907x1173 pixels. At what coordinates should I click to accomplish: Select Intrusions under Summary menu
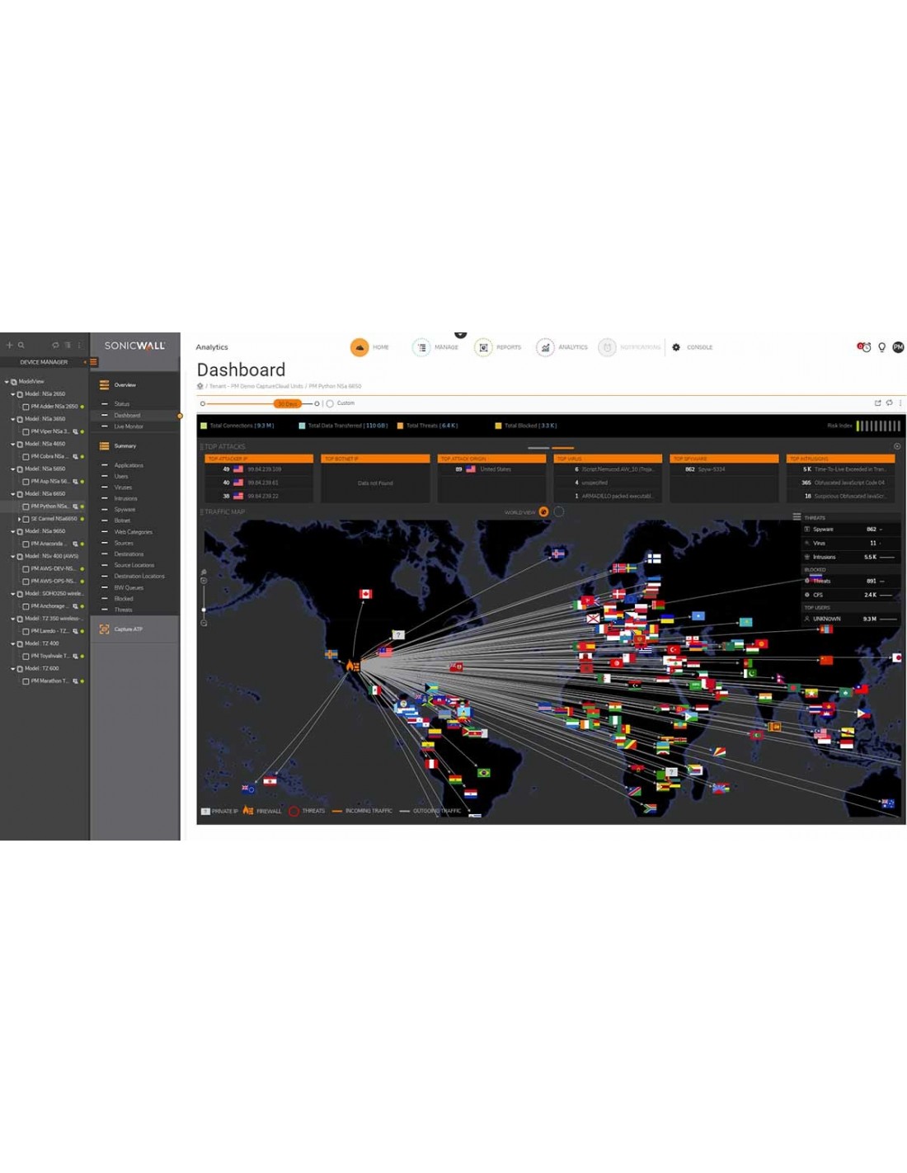125,498
